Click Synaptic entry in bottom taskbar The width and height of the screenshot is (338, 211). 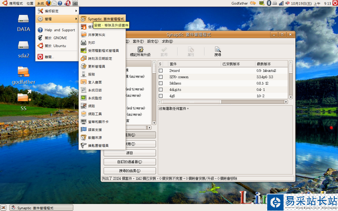tap(41, 208)
